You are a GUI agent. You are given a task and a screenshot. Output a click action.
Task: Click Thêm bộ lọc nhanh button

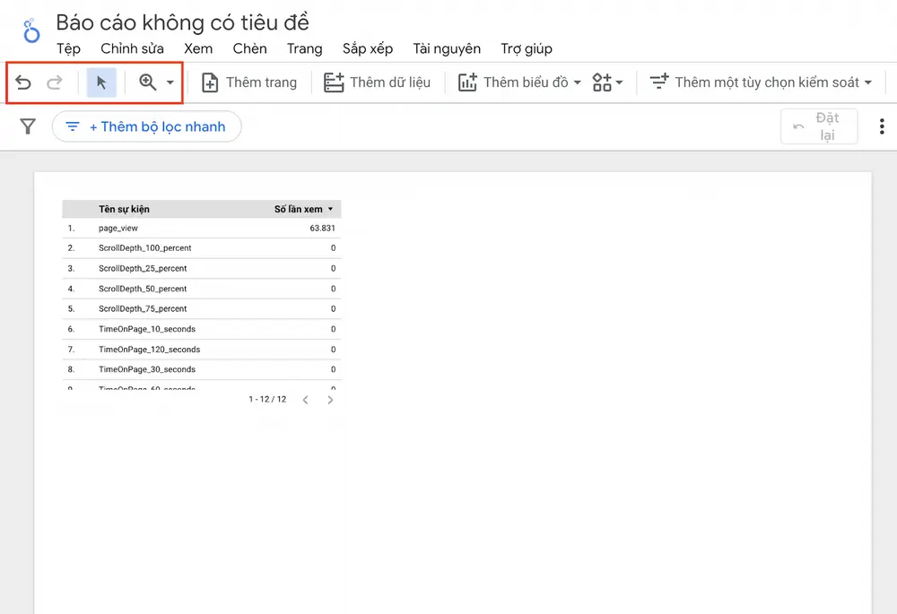pyautogui.click(x=146, y=126)
